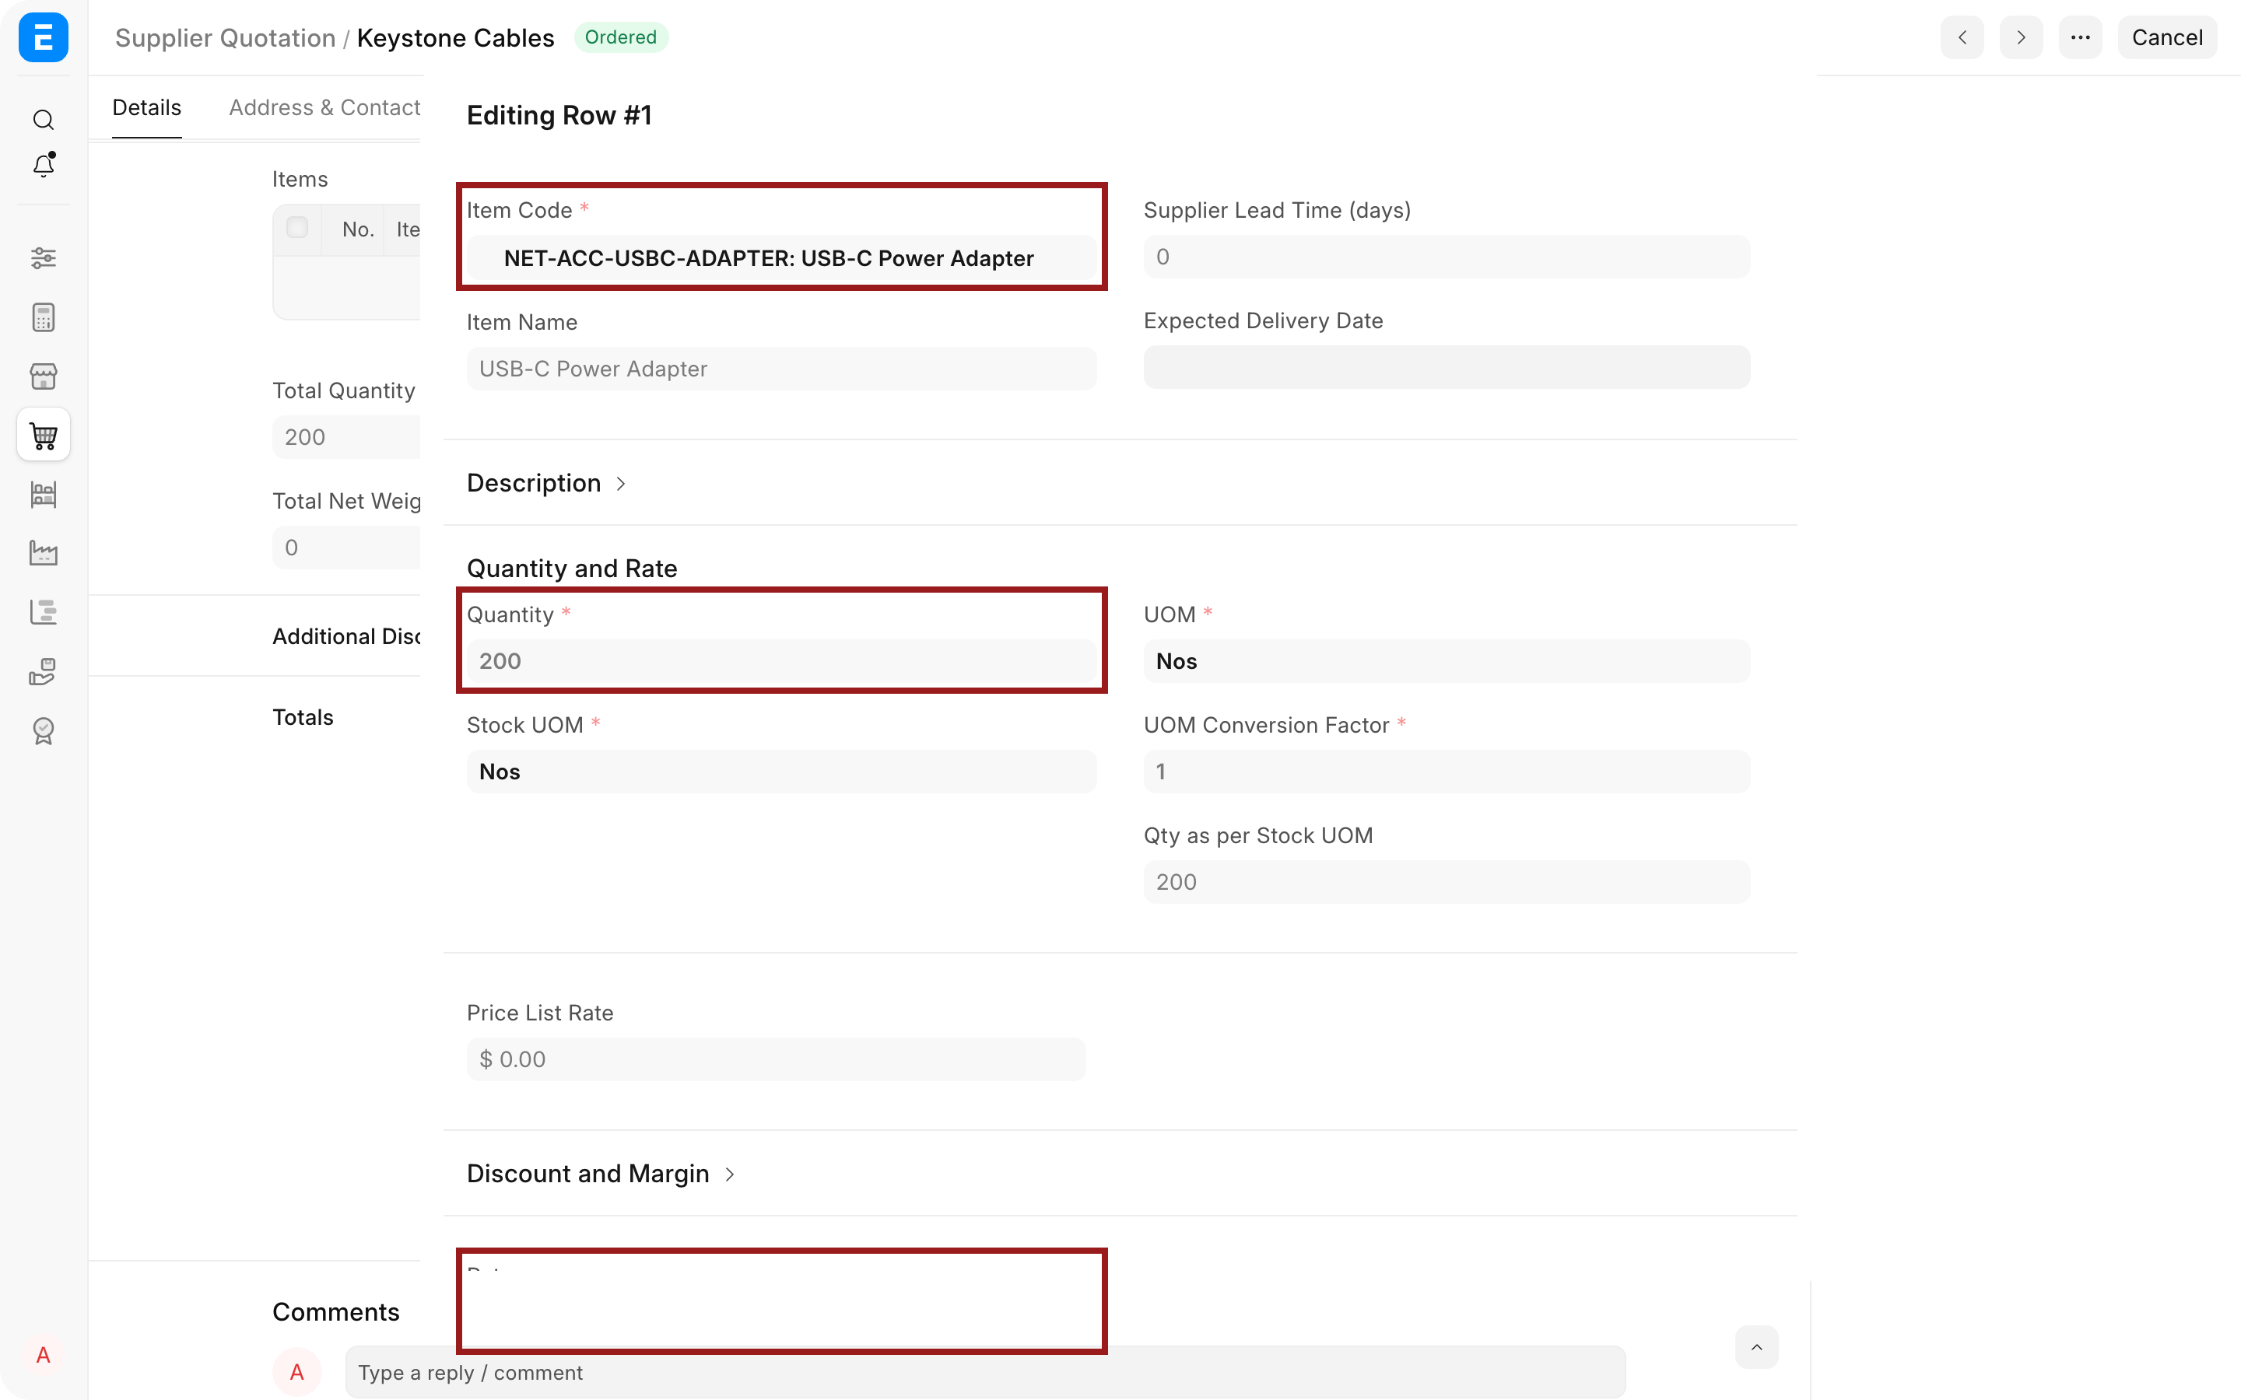Go to previous document arrow
Viewport: 2241px width, 1400px height.
coord(1962,37)
